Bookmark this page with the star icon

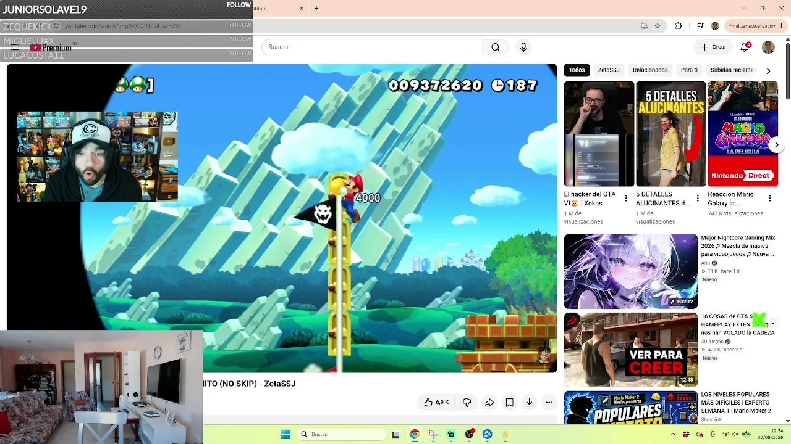pyautogui.click(x=658, y=26)
